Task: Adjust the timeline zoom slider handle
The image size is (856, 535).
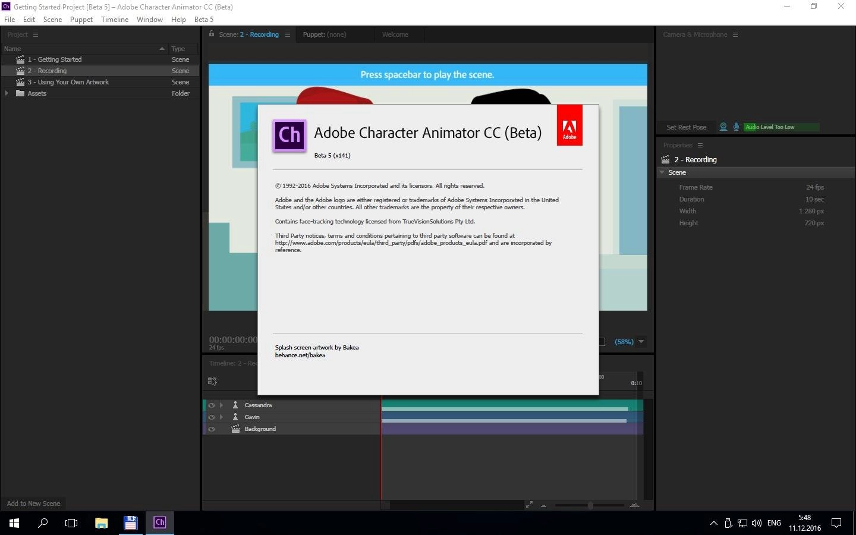Action: click(590, 505)
